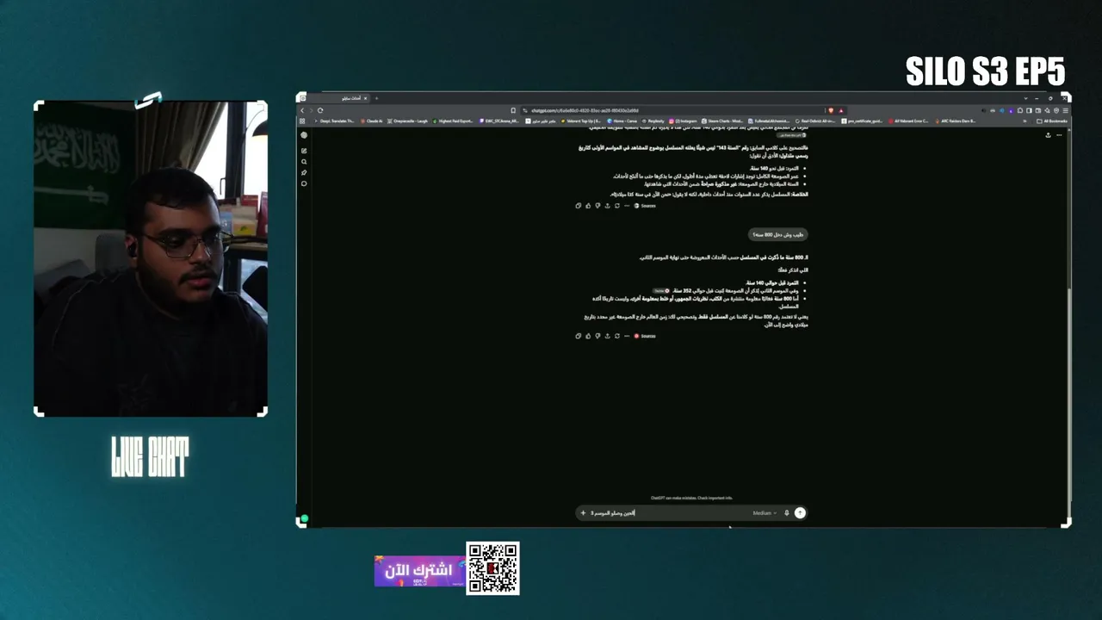Open more options on first response

[x=626, y=206]
